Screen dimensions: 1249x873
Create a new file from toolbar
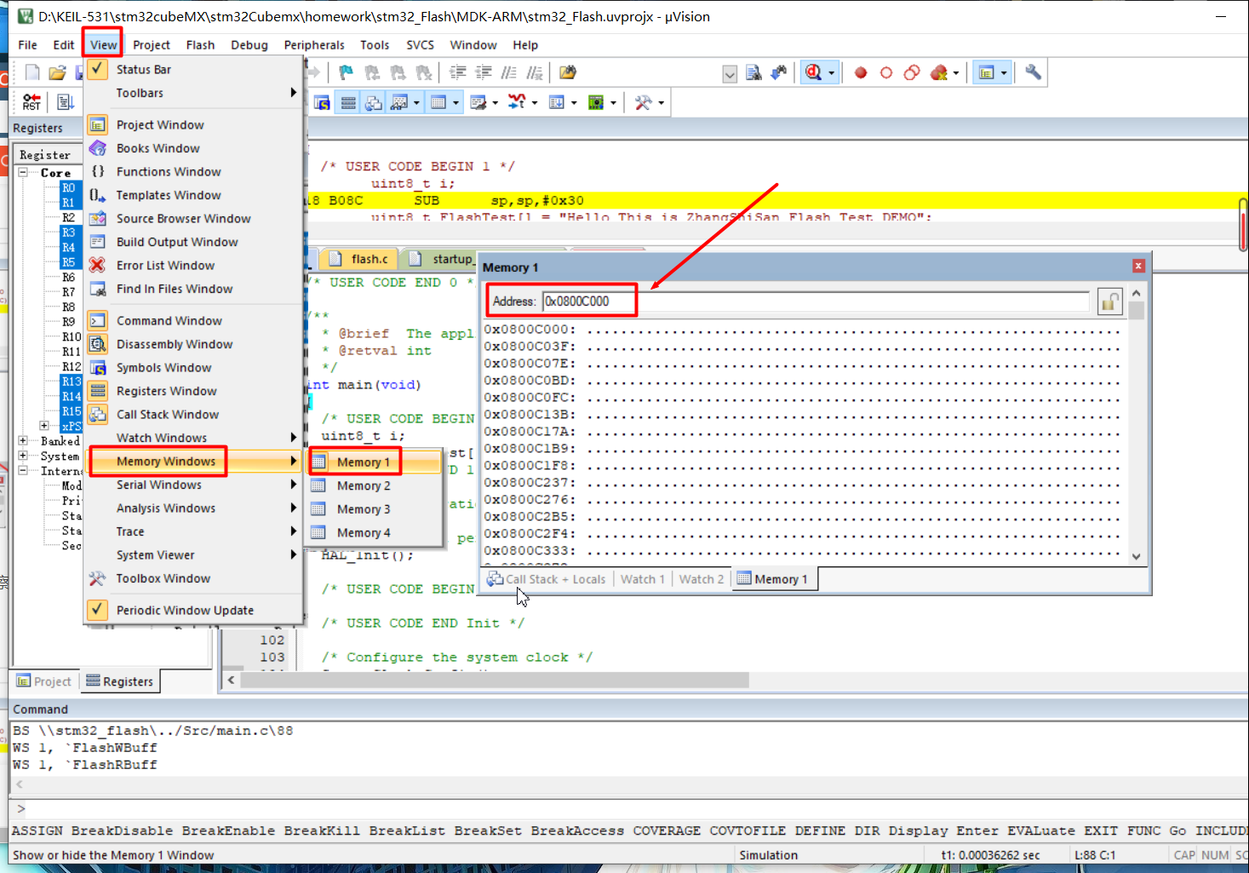point(32,72)
